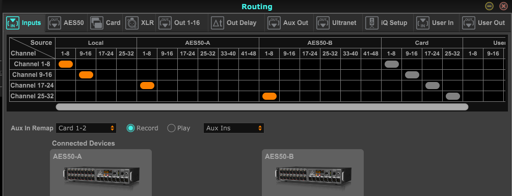Select the User In tab
The image size is (512, 196).
coord(436,23)
